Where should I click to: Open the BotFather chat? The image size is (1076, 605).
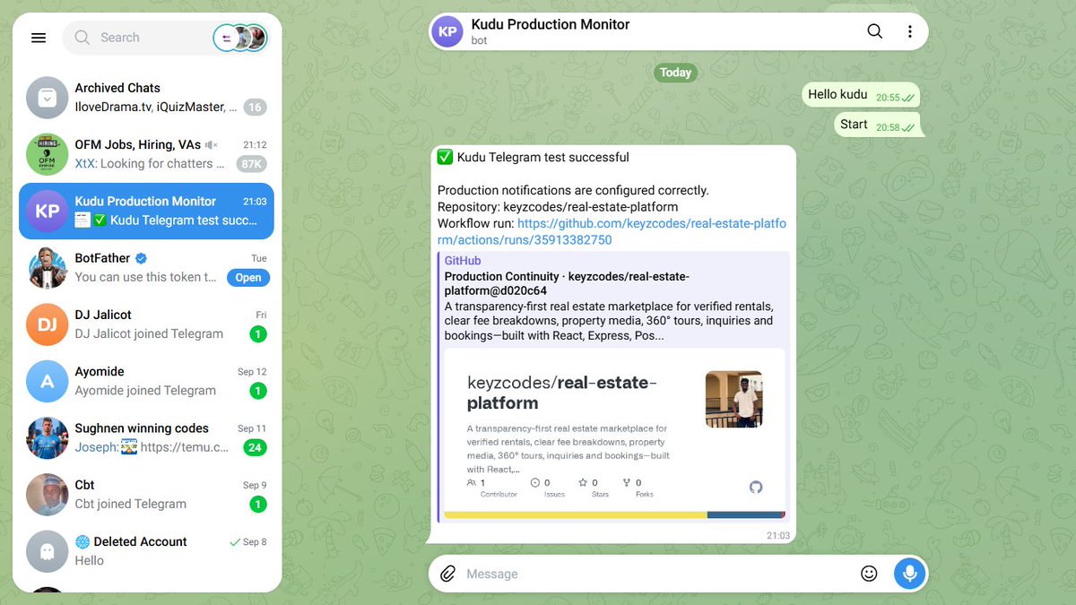[147, 267]
